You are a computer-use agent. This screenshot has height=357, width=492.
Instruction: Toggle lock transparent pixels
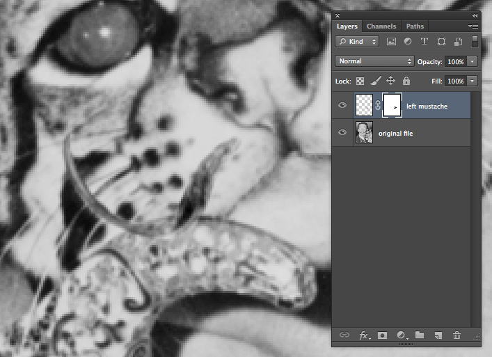click(360, 81)
